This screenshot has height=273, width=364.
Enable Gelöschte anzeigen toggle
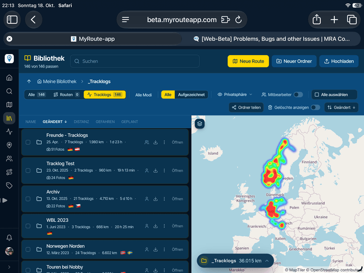pyautogui.click(x=315, y=107)
